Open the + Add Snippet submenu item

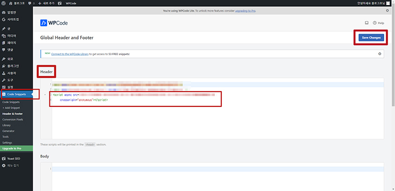(11, 108)
